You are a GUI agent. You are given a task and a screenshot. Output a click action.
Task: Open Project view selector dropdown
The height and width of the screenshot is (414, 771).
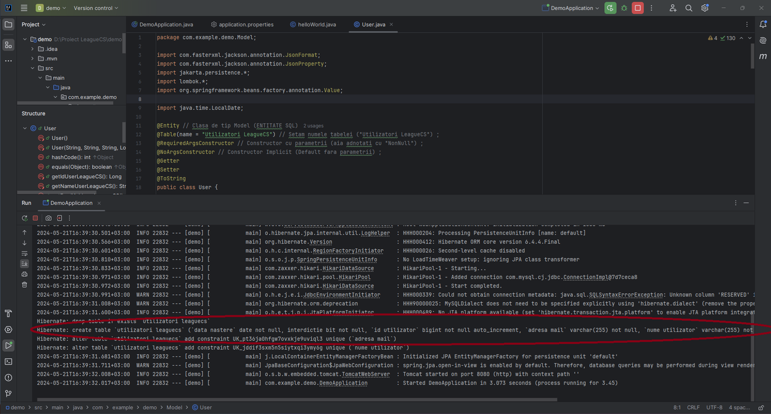click(x=34, y=25)
